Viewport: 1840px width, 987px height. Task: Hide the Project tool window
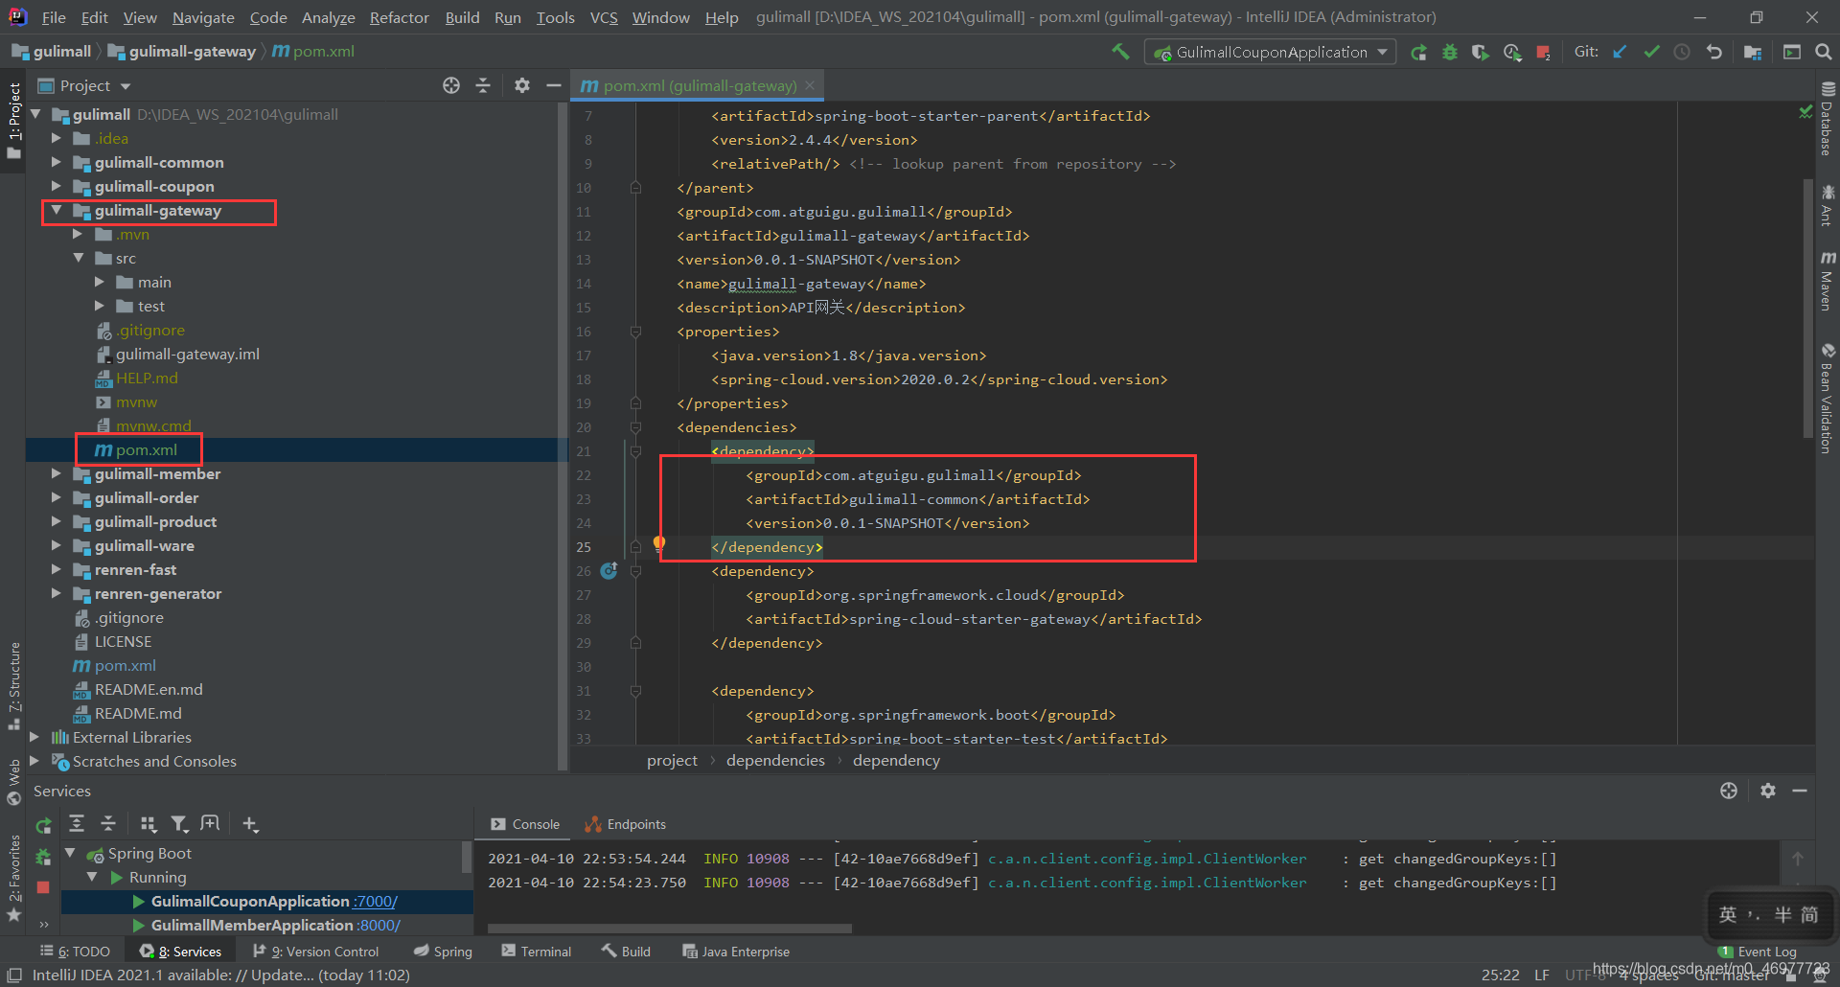point(553,85)
